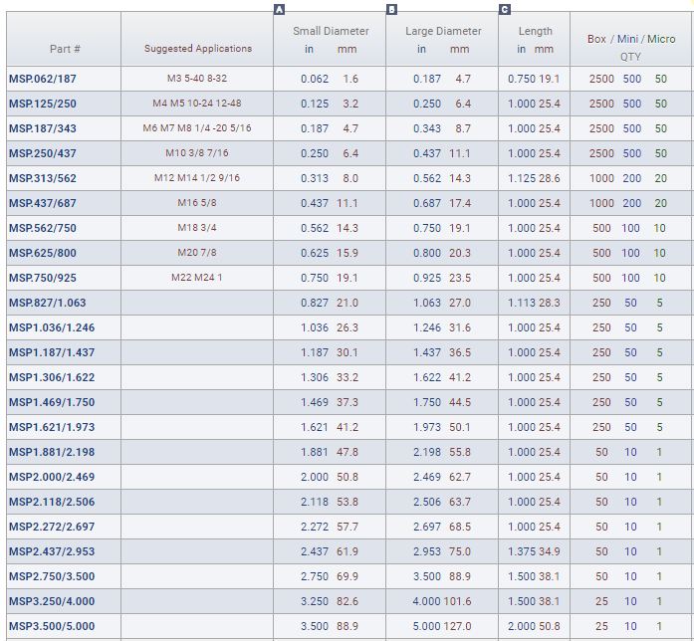Image resolution: width=694 pixels, height=641 pixels.
Task: Select part MSP1.306/1.622
Action: click(x=52, y=377)
